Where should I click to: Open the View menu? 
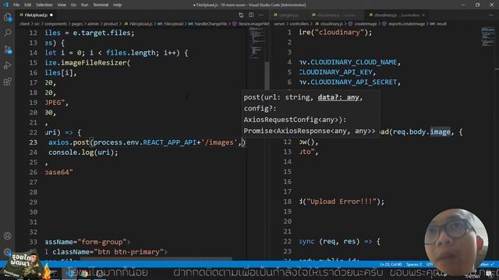62,5
